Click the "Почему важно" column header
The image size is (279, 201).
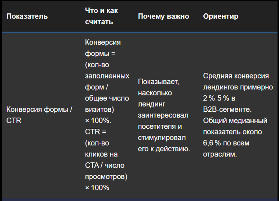163,16
